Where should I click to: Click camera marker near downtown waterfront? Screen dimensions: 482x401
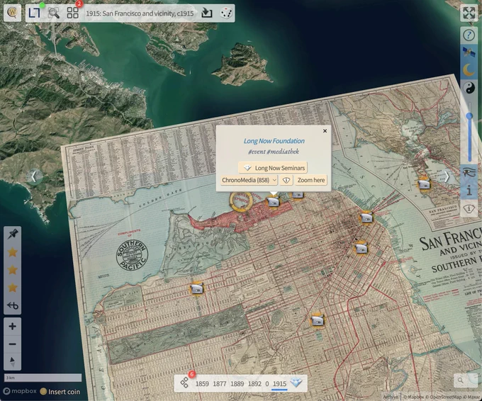click(x=366, y=218)
